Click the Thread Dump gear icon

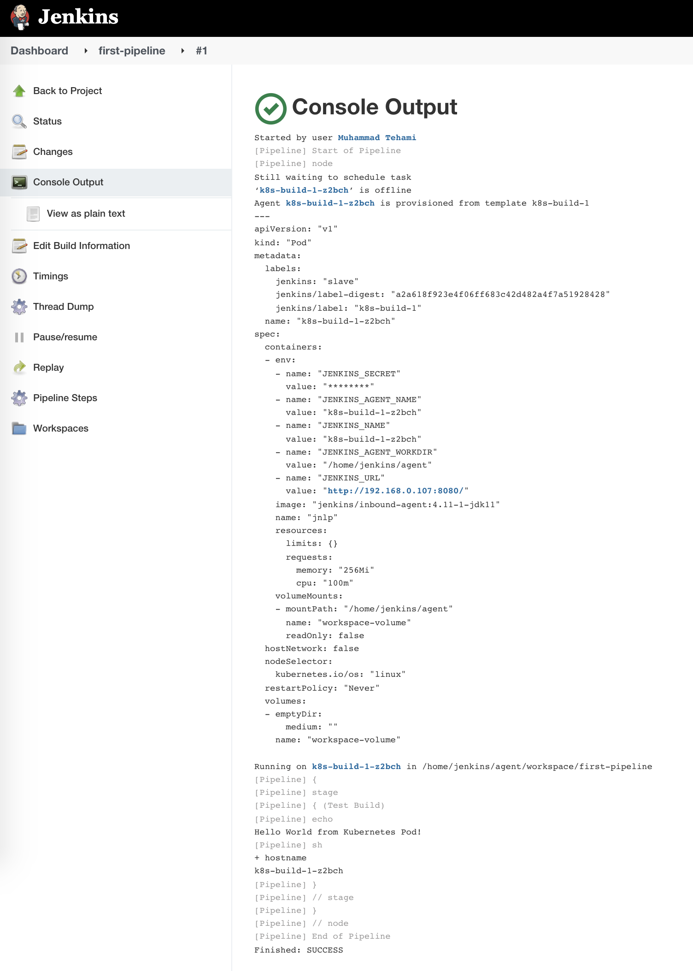click(19, 307)
